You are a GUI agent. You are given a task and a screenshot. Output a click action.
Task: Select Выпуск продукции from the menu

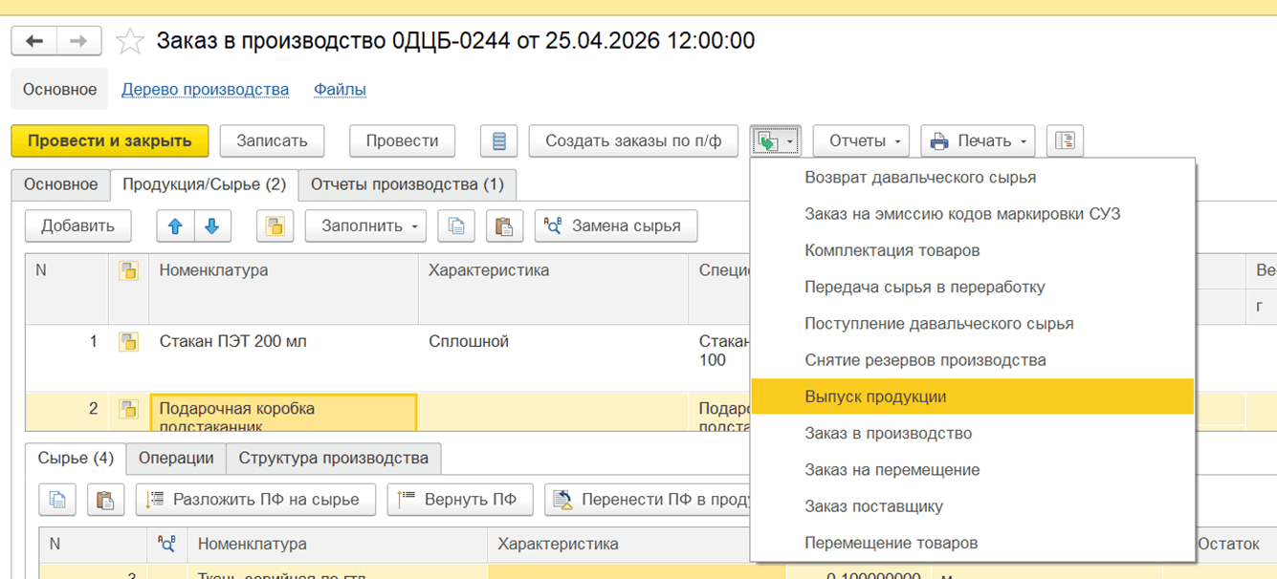tap(875, 397)
